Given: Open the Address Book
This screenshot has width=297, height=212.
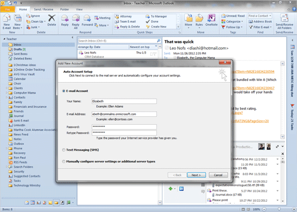Looking at the screenshot, I should point(260,22).
